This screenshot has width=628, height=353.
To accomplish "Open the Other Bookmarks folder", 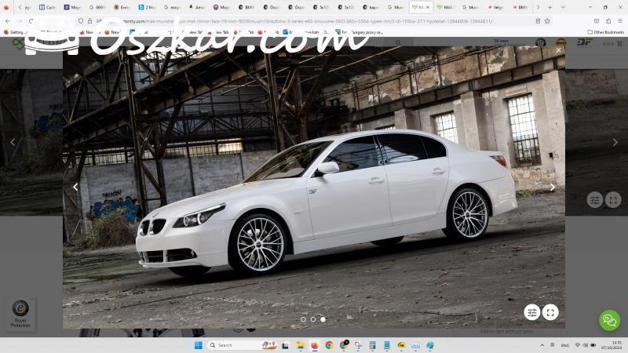I will pyautogui.click(x=605, y=31).
